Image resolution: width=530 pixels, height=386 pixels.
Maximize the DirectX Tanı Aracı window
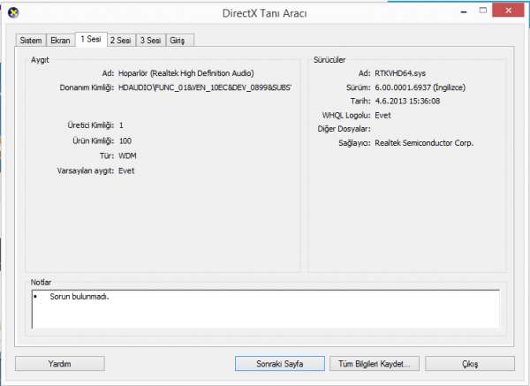(483, 11)
